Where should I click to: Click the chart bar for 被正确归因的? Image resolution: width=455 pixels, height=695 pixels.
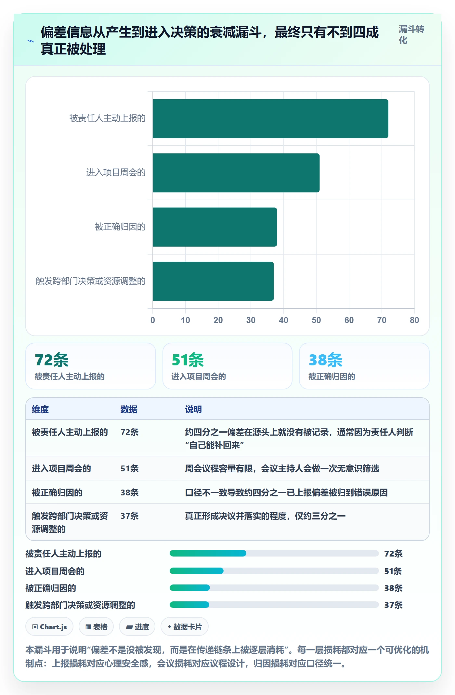215,227
